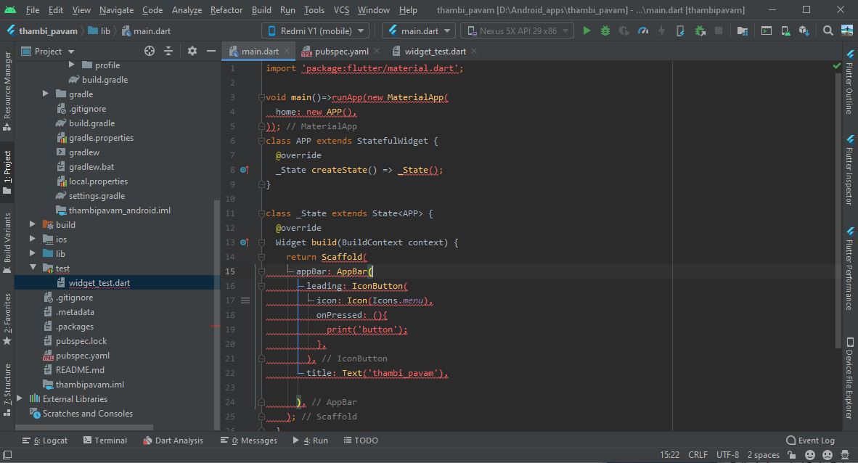Open Project panel settings gear
The width and height of the screenshot is (858, 463).
[192, 51]
